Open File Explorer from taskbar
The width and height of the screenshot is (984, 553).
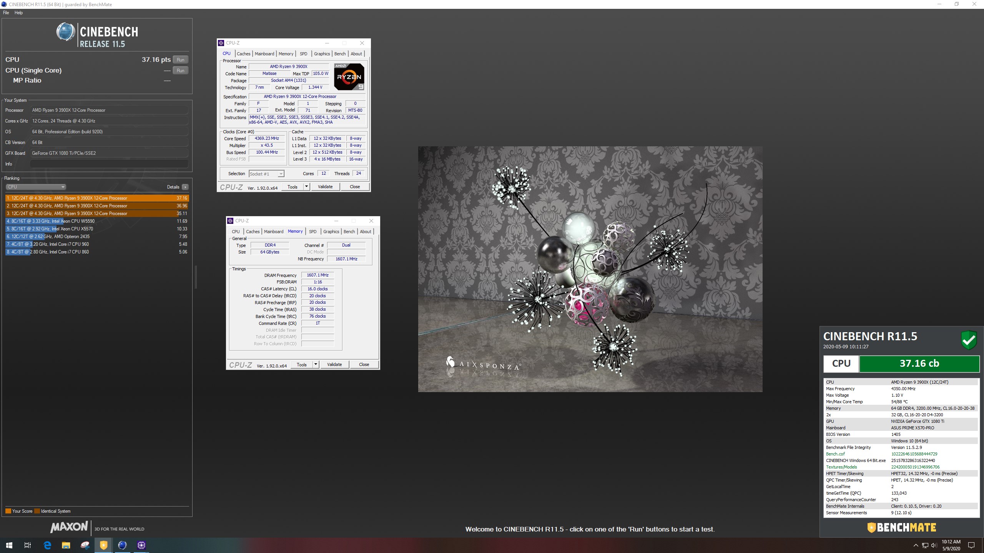click(66, 545)
